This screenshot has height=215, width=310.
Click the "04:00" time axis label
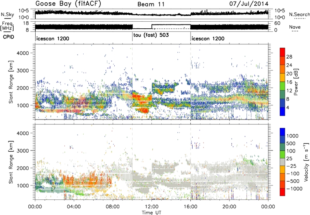(74, 207)
